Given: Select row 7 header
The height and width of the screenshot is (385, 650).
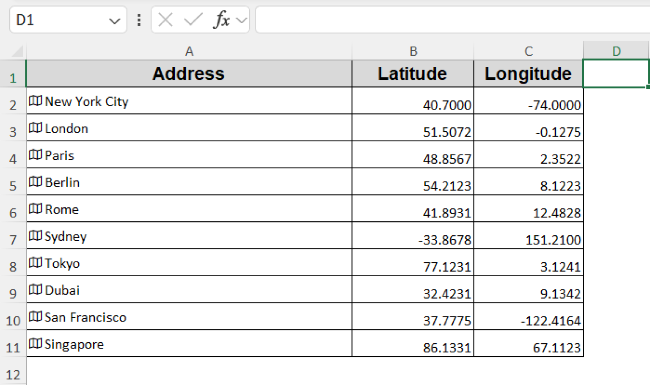Looking at the screenshot, I should pos(13,239).
